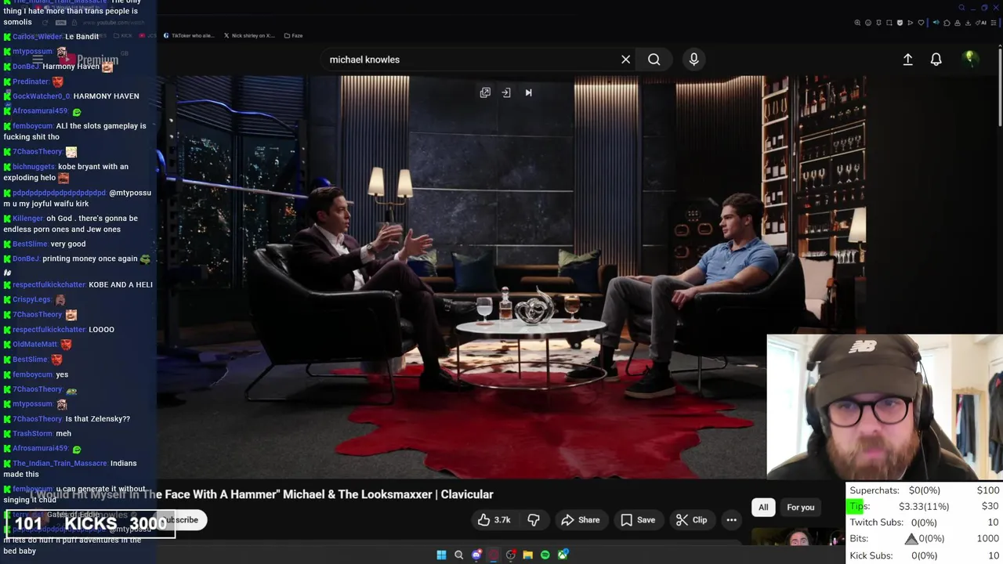Screen dimensions: 1003x564
Task: Open the video's more actions menu
Action: point(731,520)
